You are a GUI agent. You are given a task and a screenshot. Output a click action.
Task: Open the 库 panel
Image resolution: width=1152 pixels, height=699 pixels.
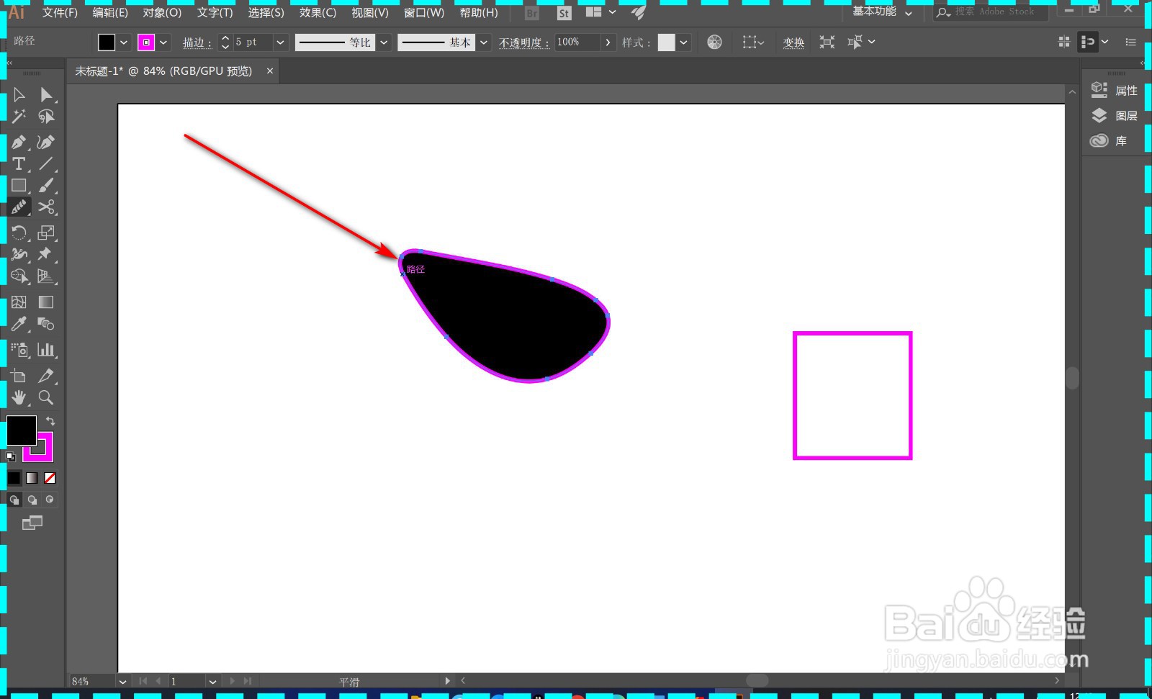tap(1109, 140)
